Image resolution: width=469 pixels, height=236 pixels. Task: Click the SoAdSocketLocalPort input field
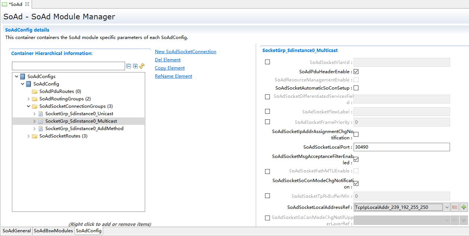tap(401, 147)
